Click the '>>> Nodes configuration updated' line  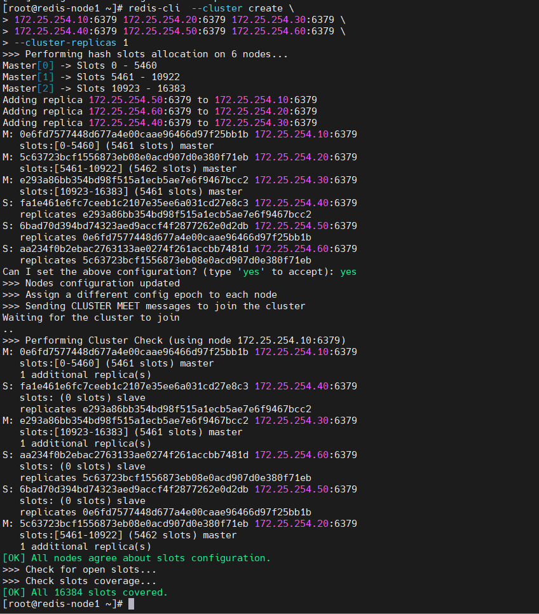click(x=91, y=283)
